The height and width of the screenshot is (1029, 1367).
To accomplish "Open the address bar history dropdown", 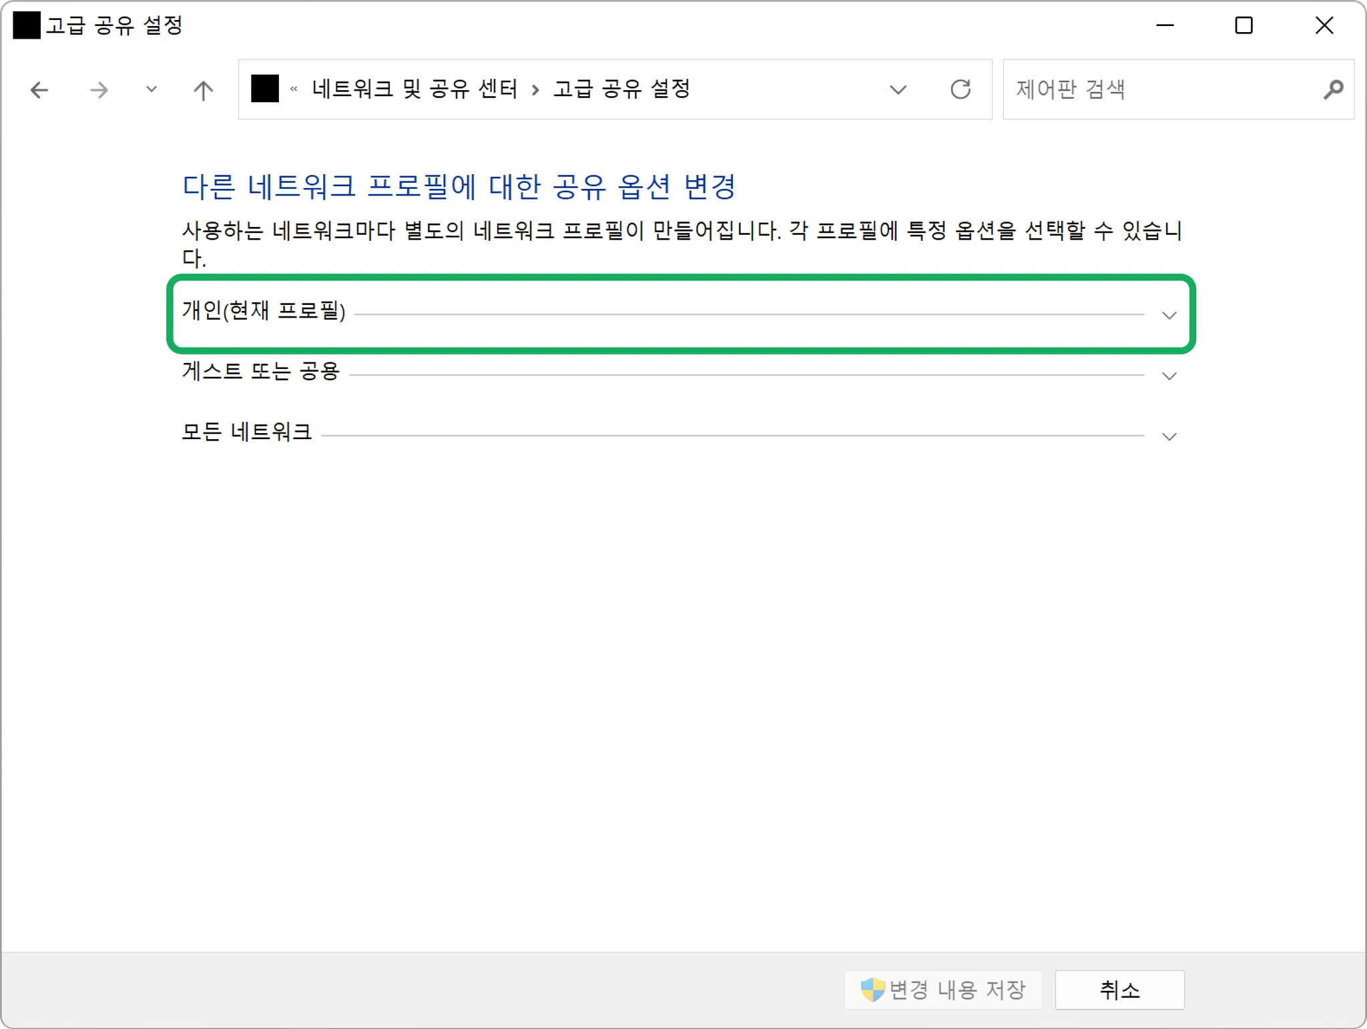I will coord(898,89).
